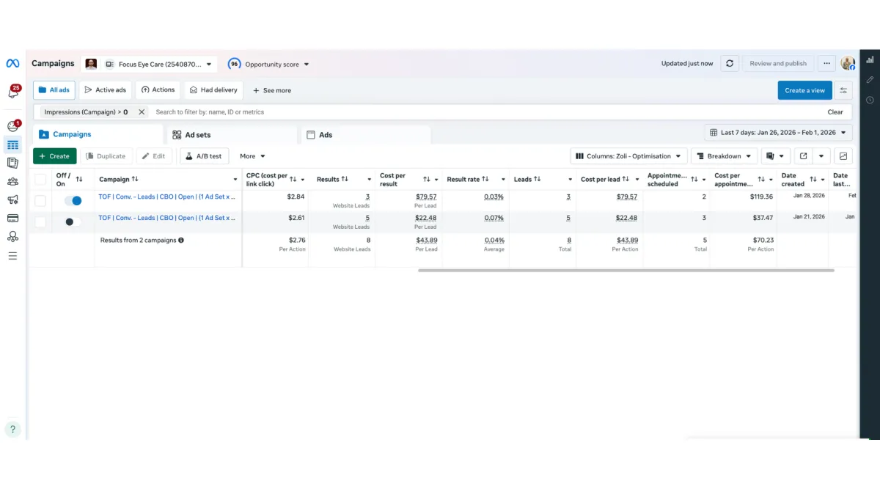Viewport: 880px width, 495px height.
Task: Tick the select-all header checkbox
Action: [40, 179]
